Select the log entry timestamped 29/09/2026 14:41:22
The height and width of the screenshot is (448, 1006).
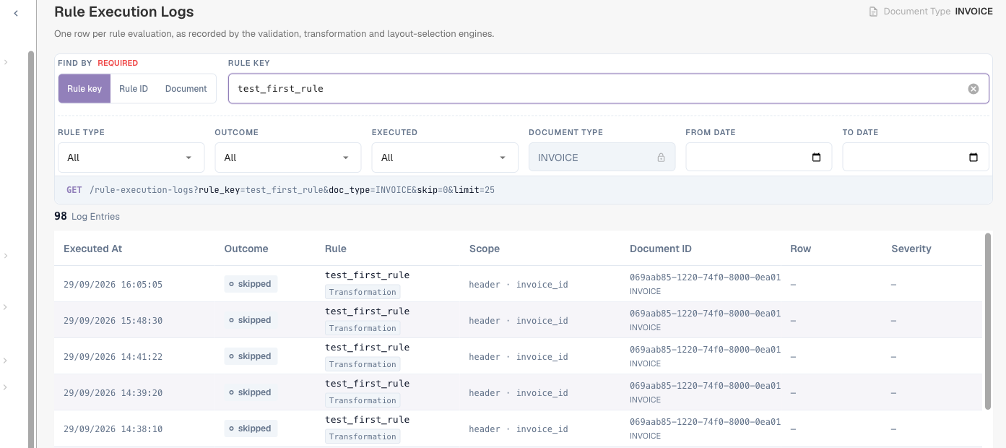pyautogui.click(x=519, y=356)
